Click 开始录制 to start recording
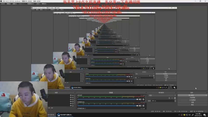This screenshot has height=117, width=208. pyautogui.click(x=192, y=98)
